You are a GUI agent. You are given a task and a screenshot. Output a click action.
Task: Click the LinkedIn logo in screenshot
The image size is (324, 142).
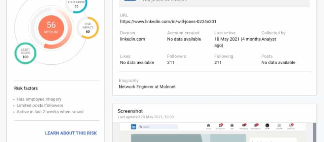point(134,127)
